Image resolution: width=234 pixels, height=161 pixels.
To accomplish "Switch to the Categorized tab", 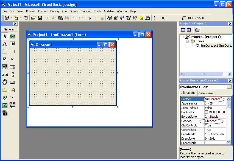I will 206,93.
